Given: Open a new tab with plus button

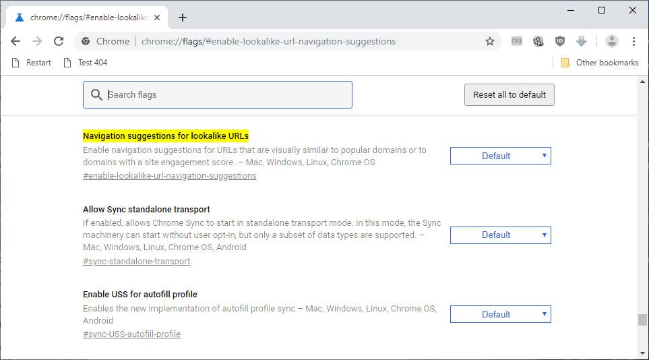Looking at the screenshot, I should [x=183, y=18].
